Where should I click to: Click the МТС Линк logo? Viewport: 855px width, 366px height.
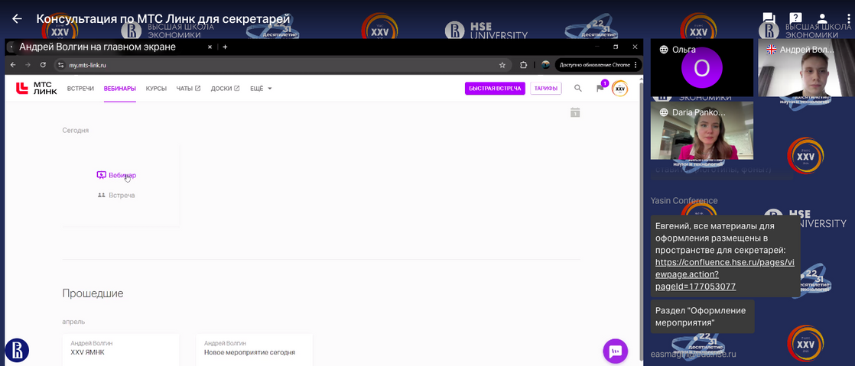tap(36, 88)
